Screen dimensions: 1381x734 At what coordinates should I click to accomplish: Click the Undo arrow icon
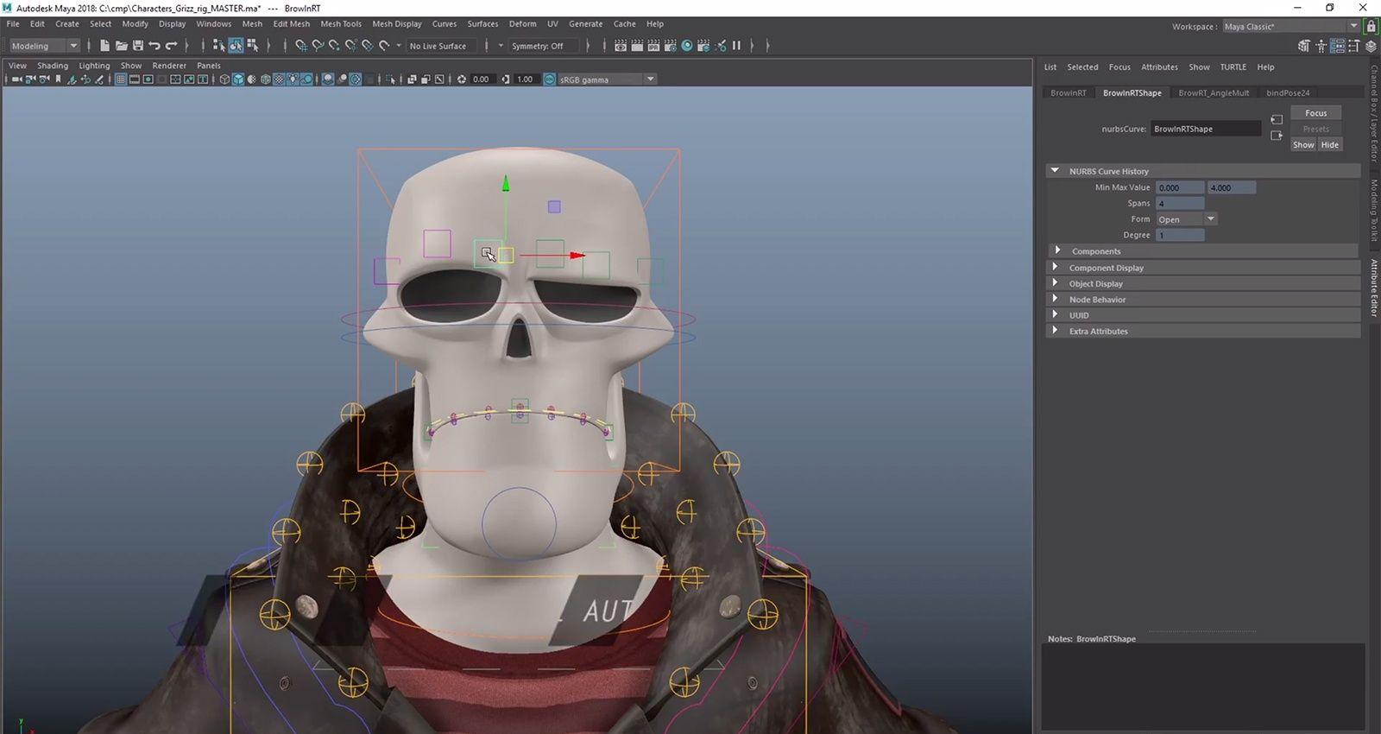(x=154, y=46)
